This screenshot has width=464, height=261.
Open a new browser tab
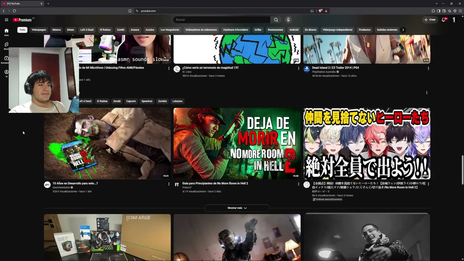tap(48, 4)
